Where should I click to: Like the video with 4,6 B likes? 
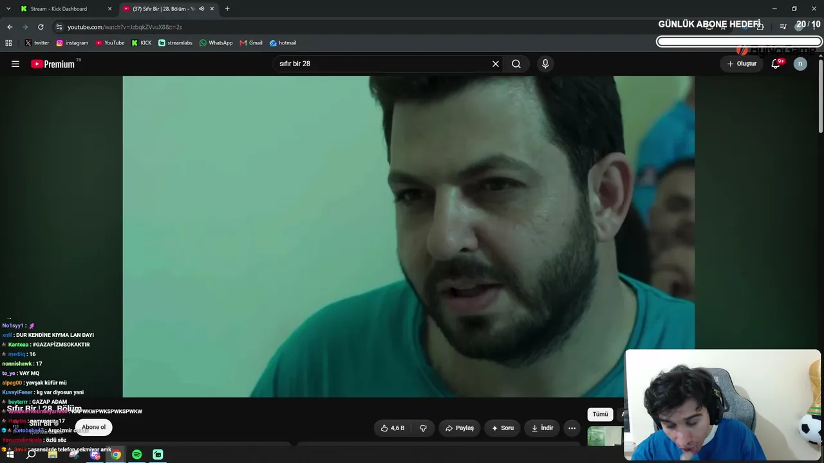pyautogui.click(x=393, y=428)
